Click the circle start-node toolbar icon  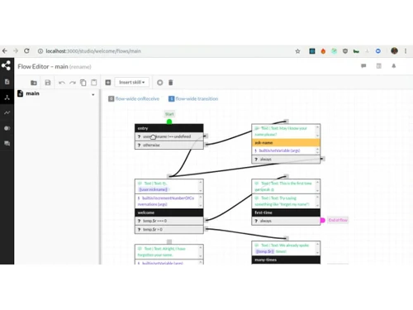[159, 83]
